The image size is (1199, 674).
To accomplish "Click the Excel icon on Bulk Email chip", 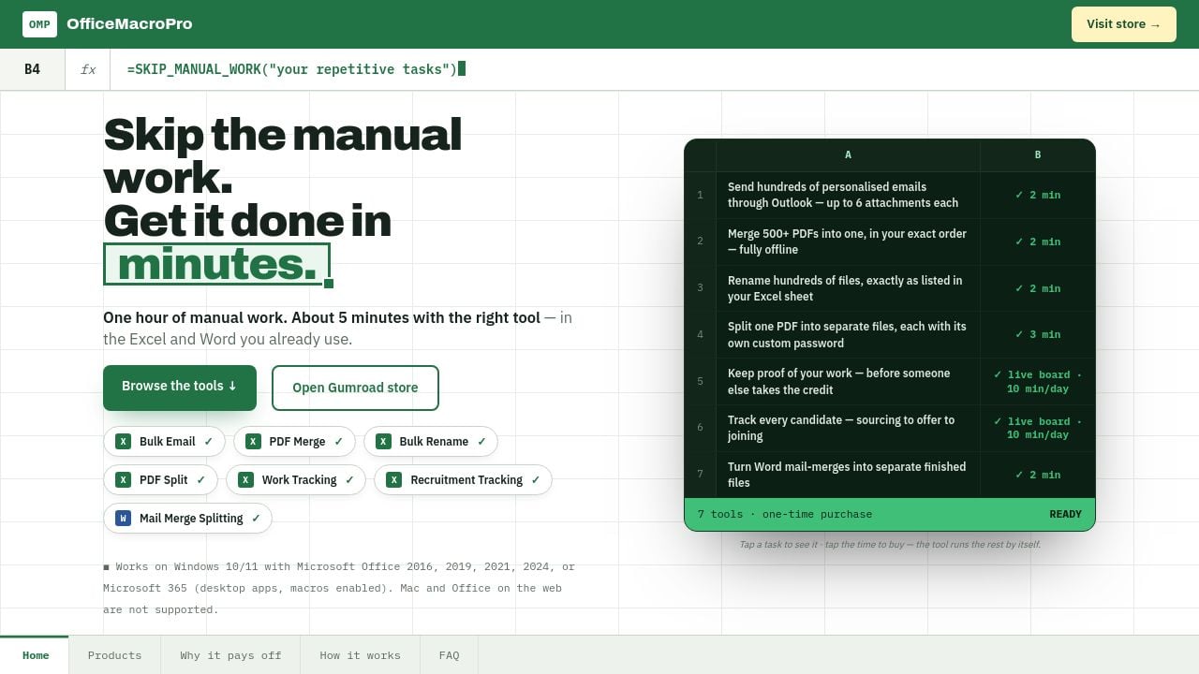I will tap(123, 442).
